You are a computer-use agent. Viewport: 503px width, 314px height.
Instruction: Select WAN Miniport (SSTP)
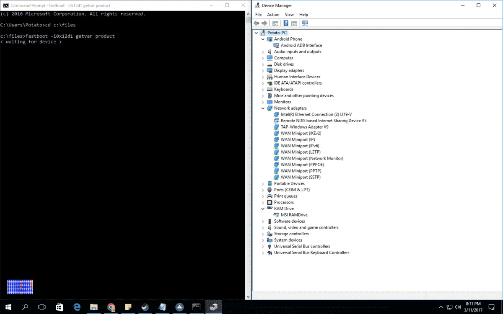coord(301,177)
